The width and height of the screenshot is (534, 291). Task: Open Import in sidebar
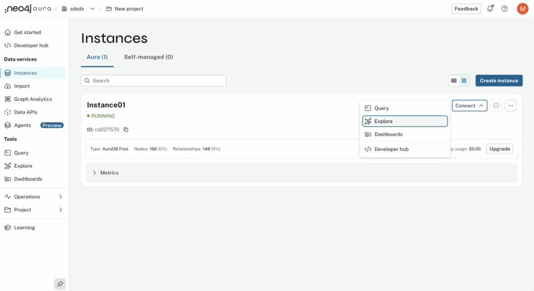coord(33,86)
